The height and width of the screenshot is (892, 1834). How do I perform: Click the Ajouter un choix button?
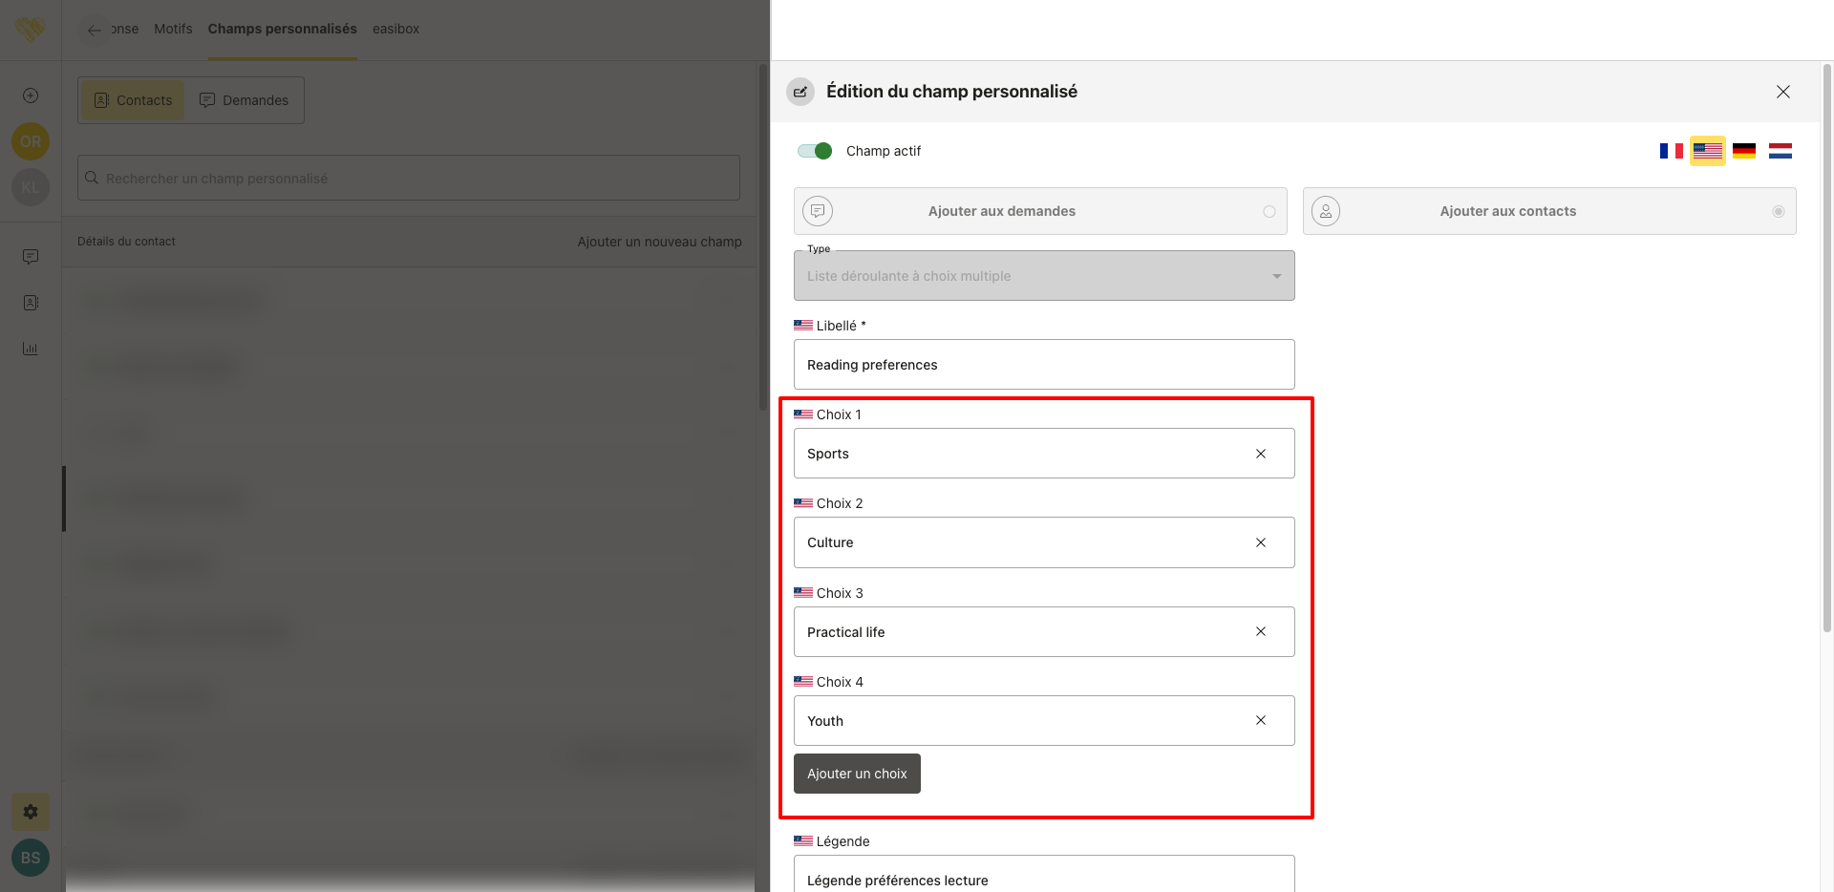857,774
